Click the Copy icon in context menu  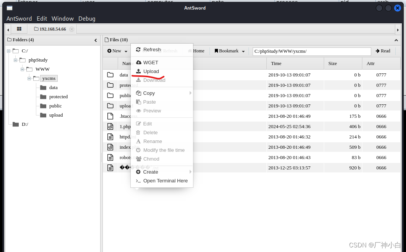138,93
